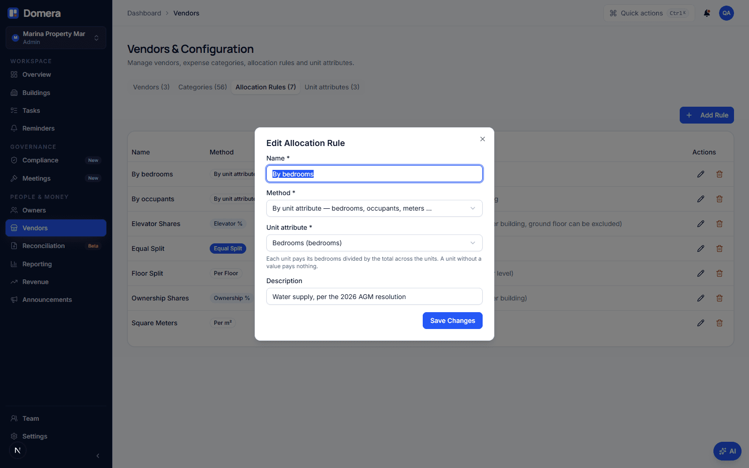Navigate to Compliance in sidebar
This screenshot has width=749, height=468.
[56, 160]
